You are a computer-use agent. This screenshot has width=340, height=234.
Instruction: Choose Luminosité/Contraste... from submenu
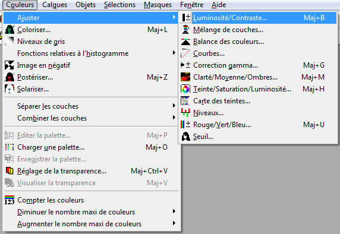(x=257, y=18)
